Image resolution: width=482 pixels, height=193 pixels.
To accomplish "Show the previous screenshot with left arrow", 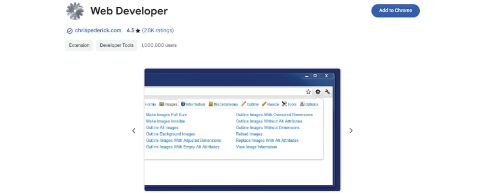I will 134,131.
